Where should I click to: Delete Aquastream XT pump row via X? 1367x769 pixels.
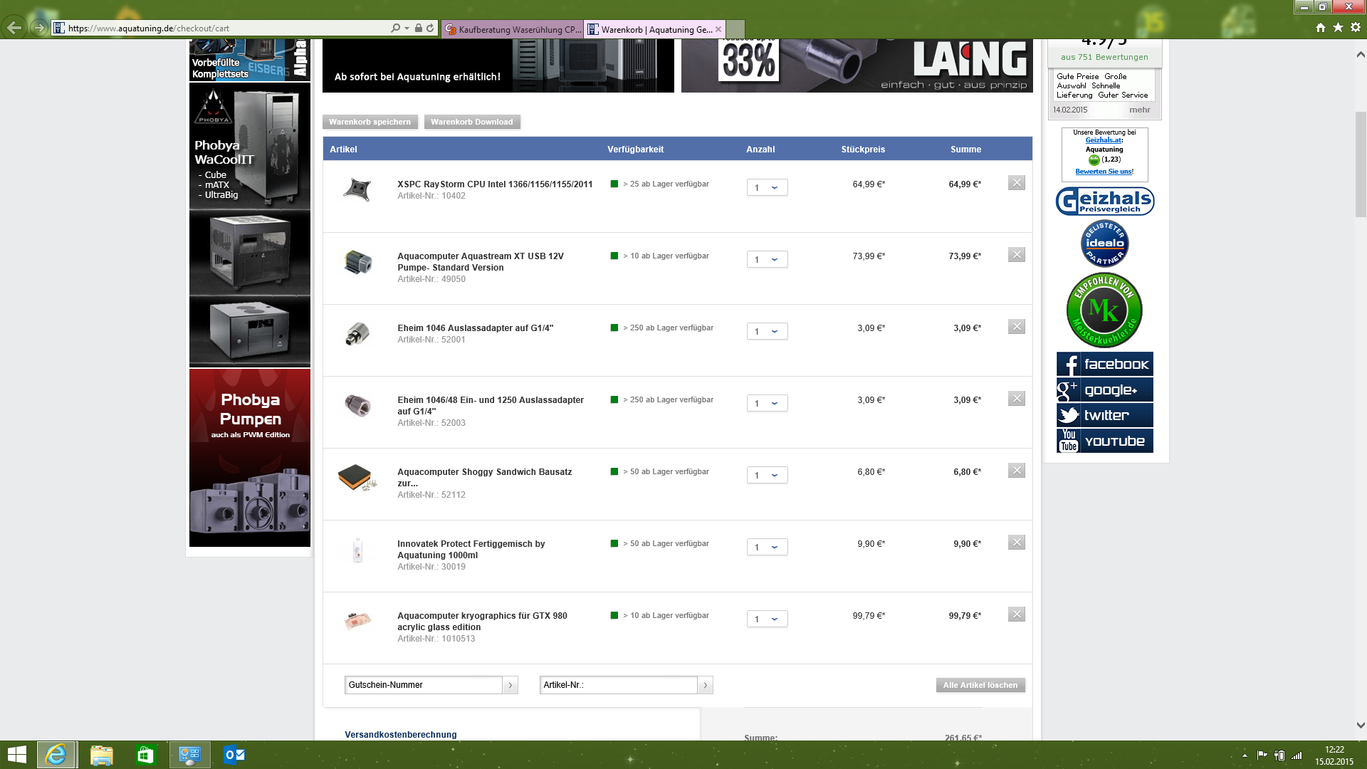1016,255
